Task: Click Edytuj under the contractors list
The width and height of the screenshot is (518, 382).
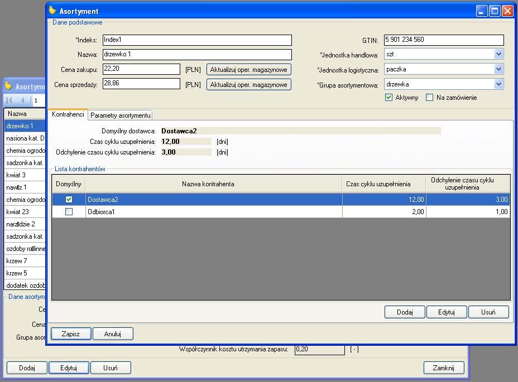Action: 447,312
